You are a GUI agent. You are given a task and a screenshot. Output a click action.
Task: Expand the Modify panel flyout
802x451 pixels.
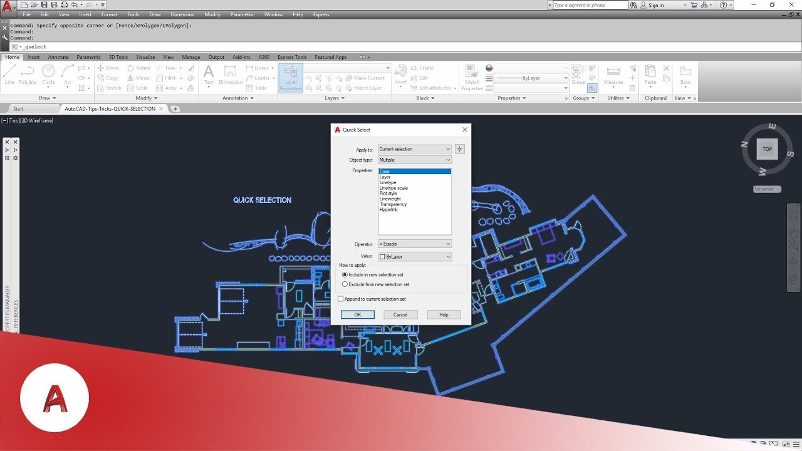(146, 98)
